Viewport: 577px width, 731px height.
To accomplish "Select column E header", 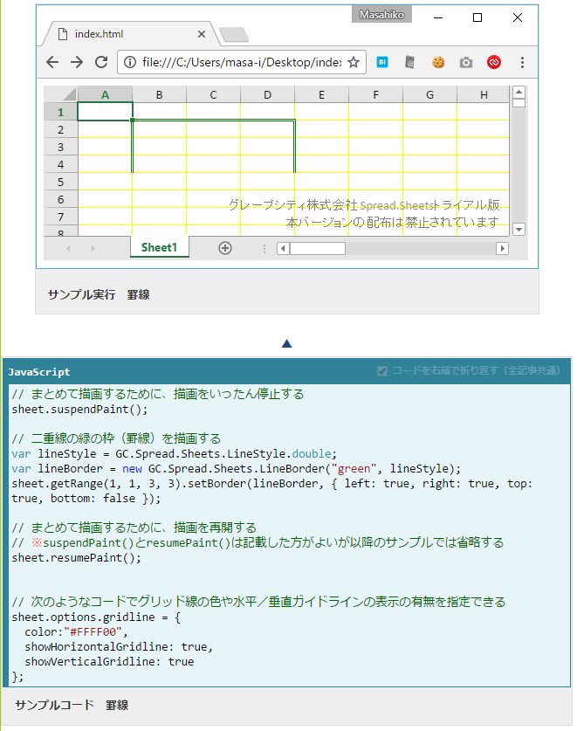I will [321, 94].
